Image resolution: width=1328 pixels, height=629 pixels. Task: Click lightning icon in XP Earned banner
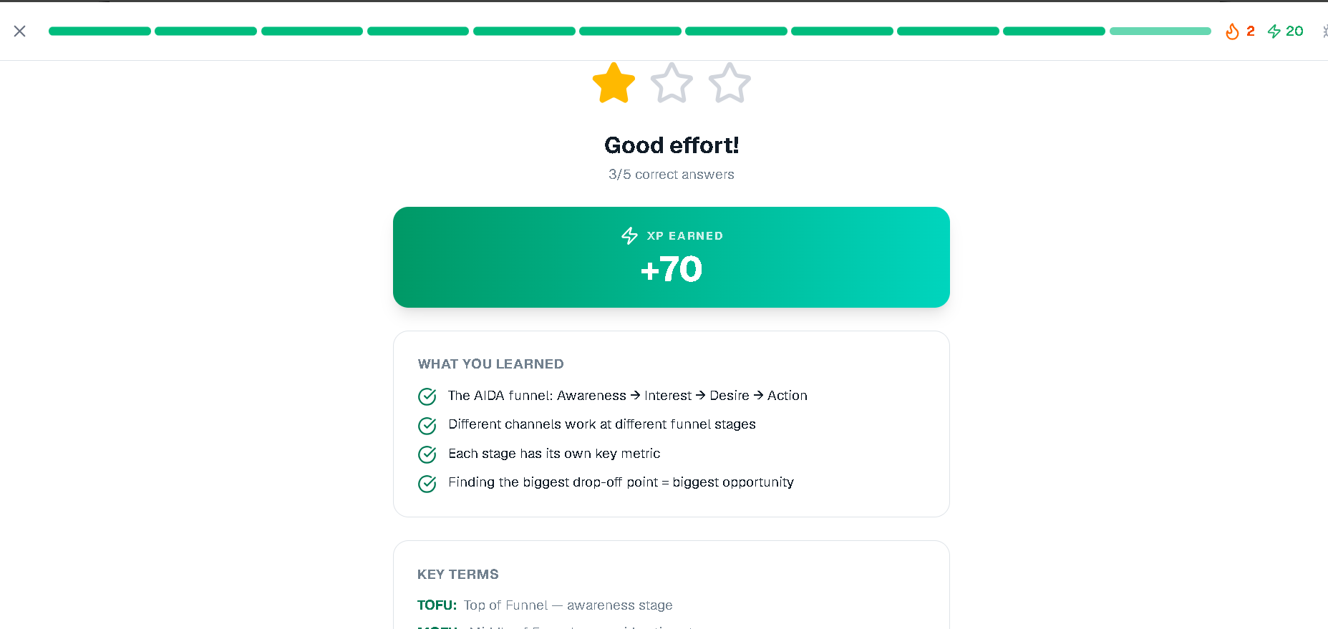(629, 236)
